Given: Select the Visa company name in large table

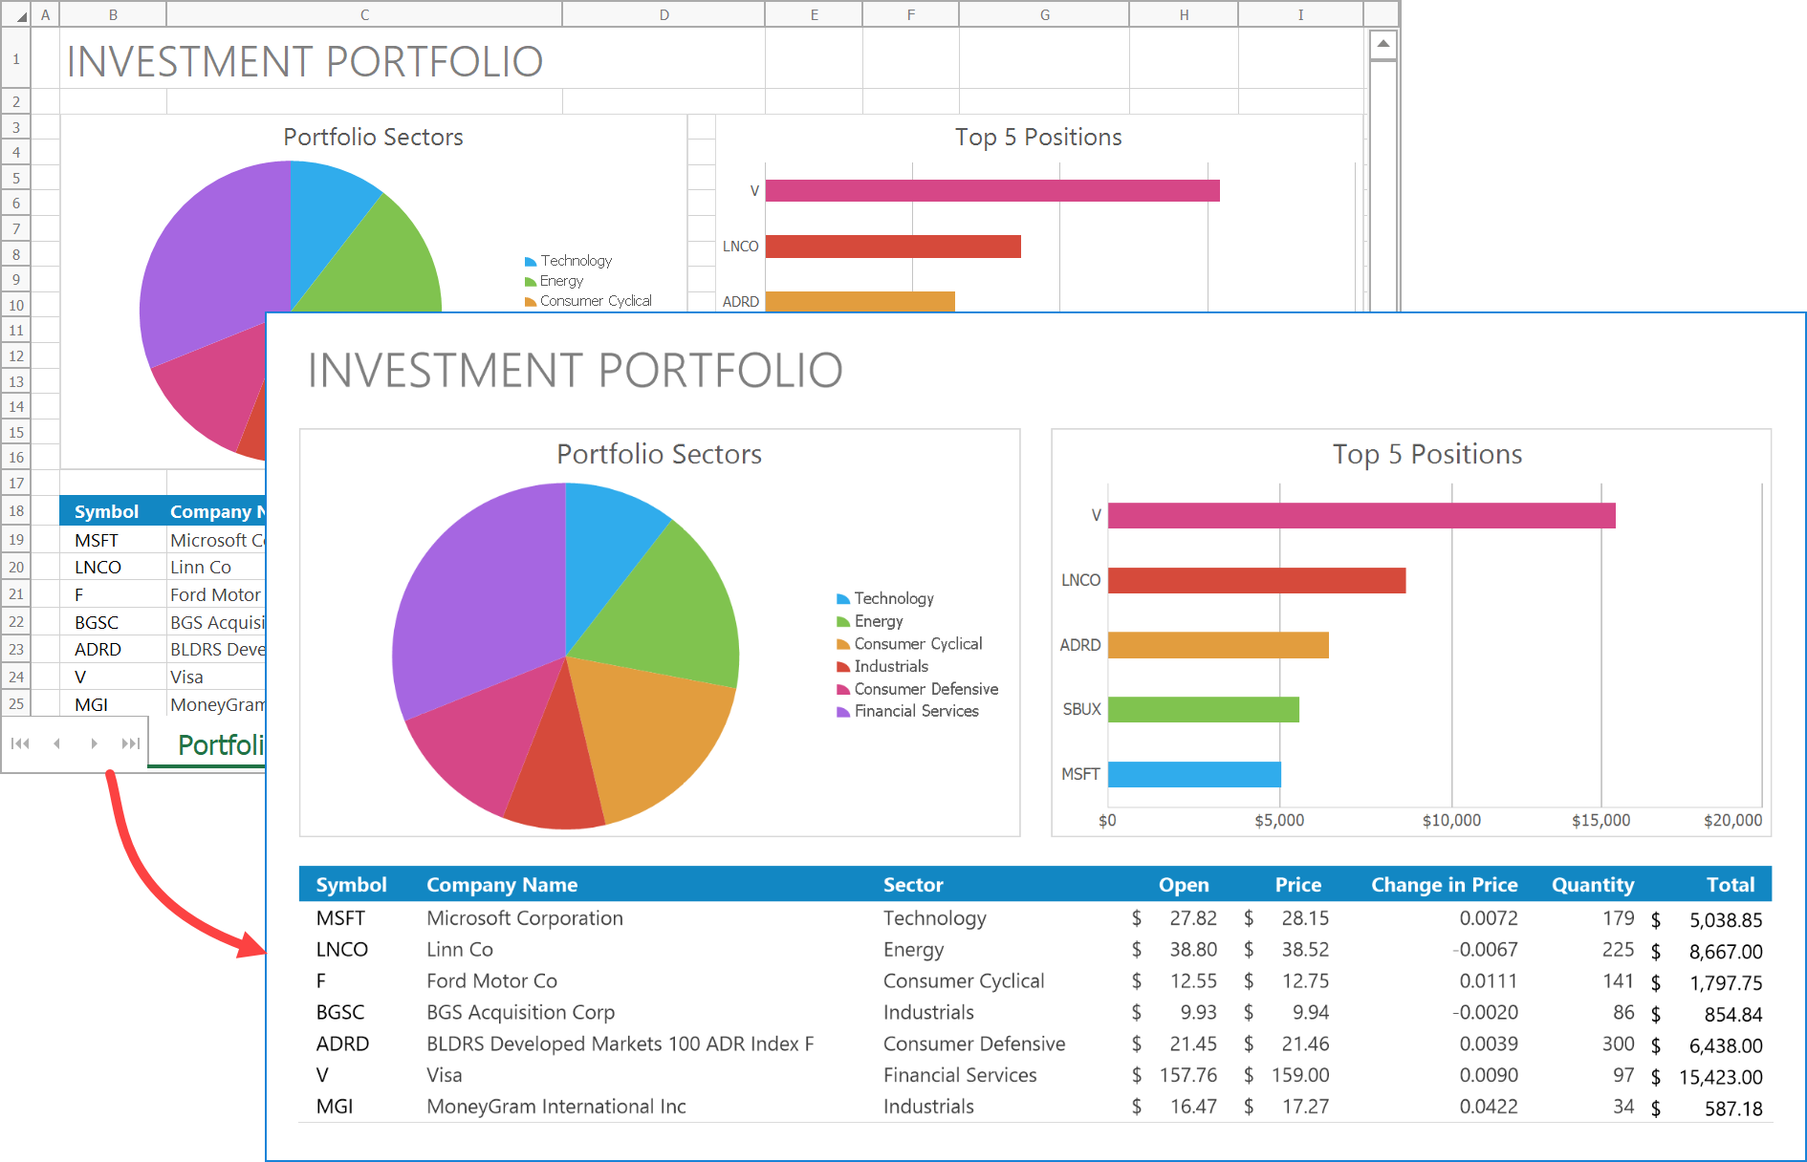Looking at the screenshot, I should click(x=445, y=1075).
